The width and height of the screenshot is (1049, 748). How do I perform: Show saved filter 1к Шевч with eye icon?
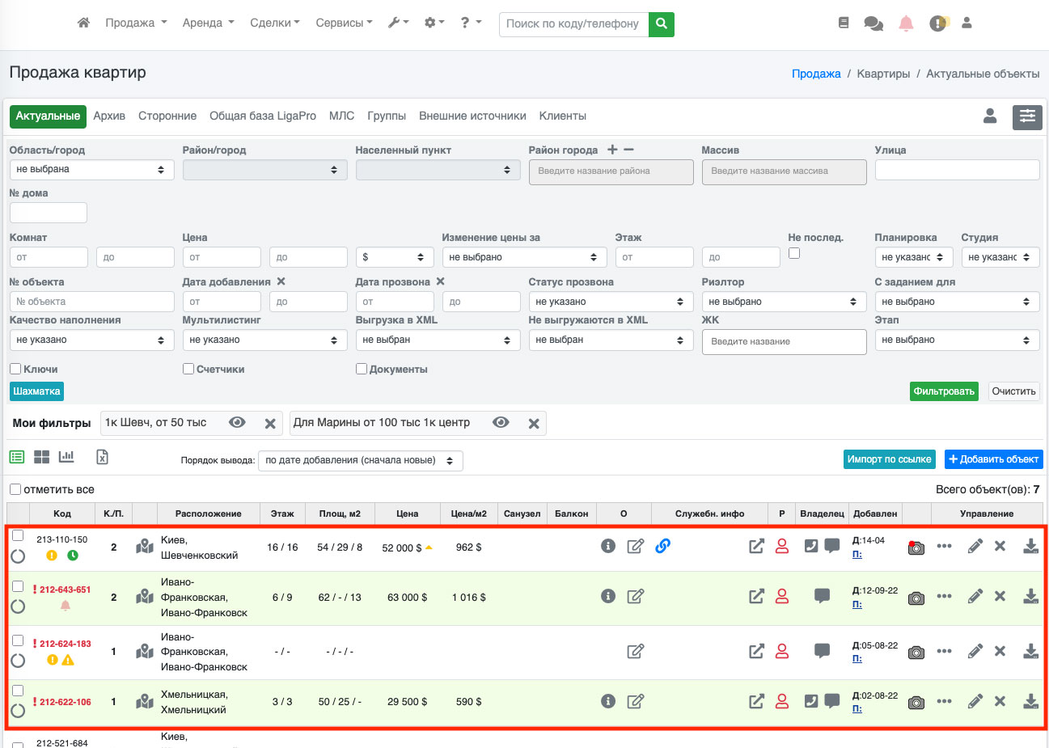pos(237,422)
